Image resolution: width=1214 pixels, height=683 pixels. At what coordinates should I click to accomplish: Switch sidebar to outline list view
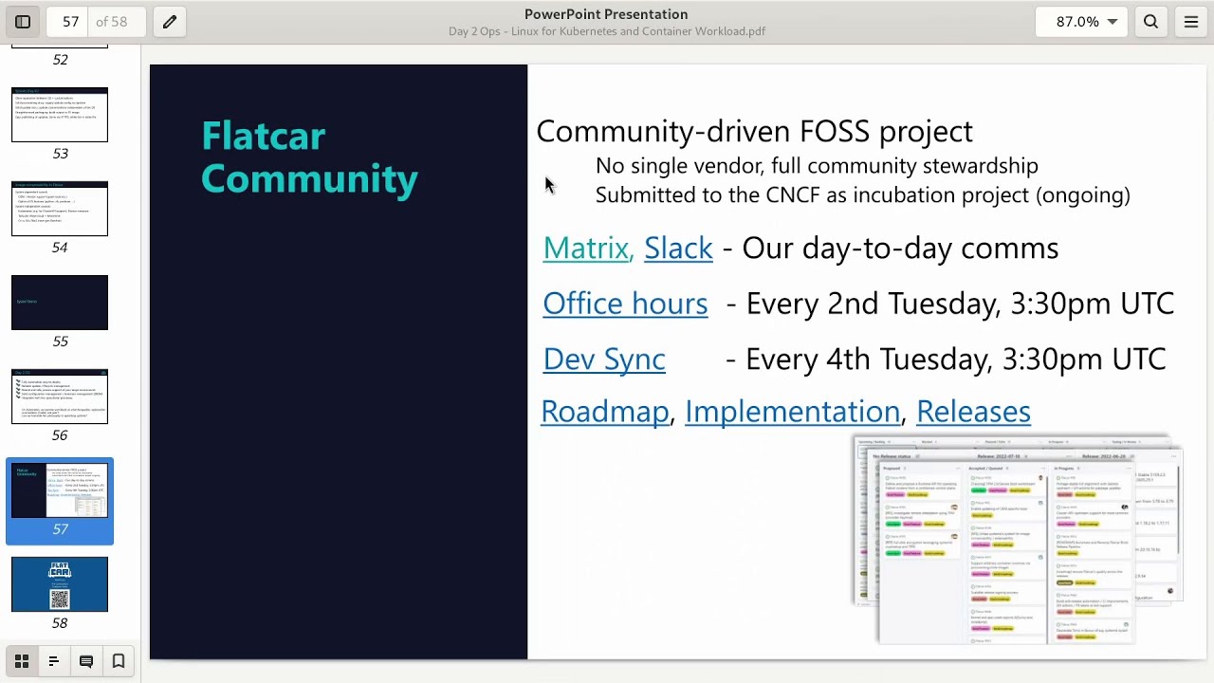(x=54, y=661)
